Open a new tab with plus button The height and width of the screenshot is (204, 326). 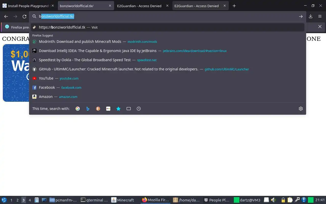(234, 6)
